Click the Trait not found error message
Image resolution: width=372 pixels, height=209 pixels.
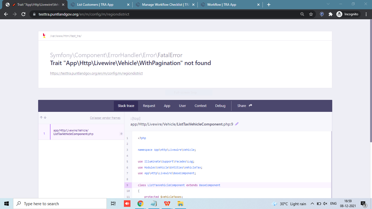tap(130, 63)
